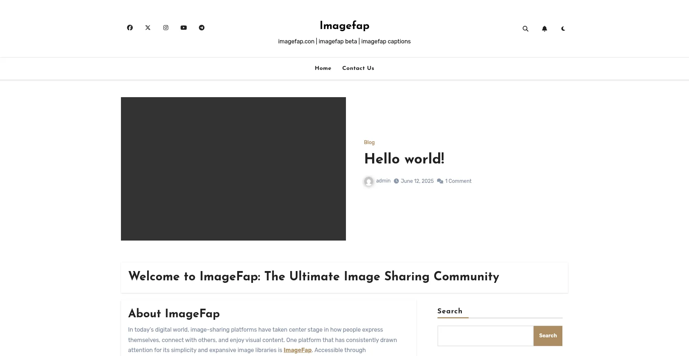Open the Hello world! post title
The height and width of the screenshot is (356, 689).
click(x=404, y=159)
